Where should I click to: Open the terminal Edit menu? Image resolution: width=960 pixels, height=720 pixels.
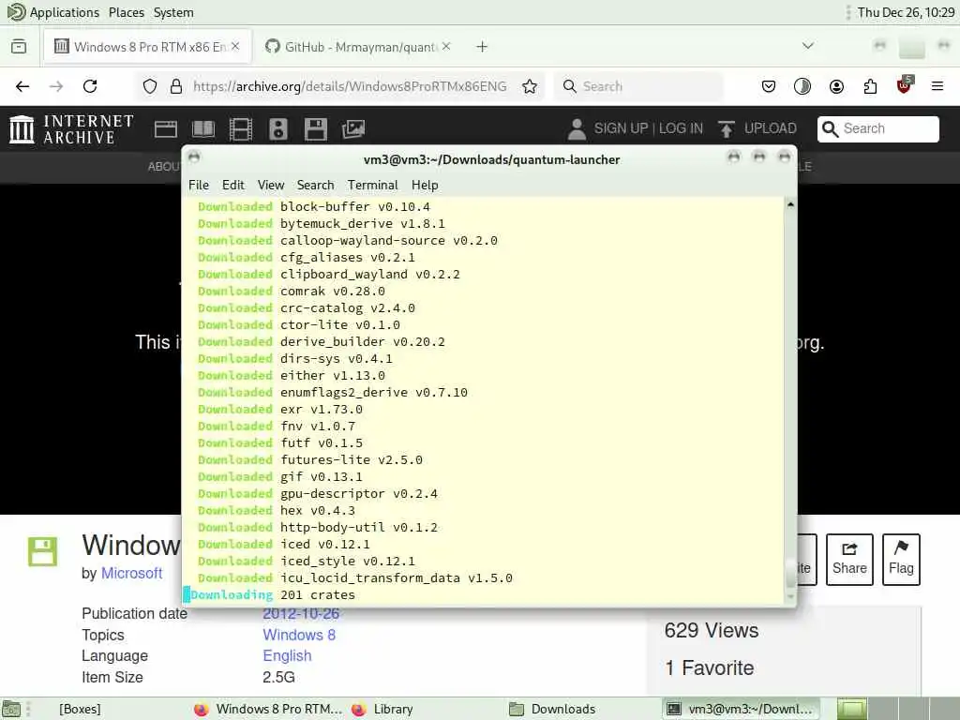point(232,185)
